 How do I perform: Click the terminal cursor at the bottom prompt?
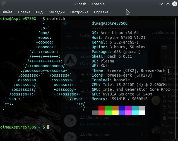click(48, 127)
